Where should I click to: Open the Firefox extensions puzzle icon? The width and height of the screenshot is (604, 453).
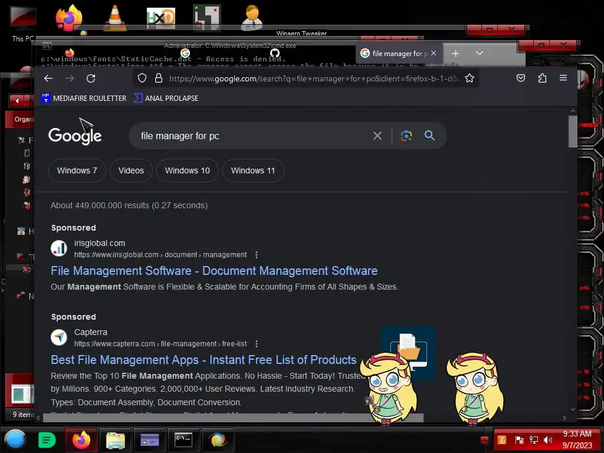pyautogui.click(x=542, y=78)
